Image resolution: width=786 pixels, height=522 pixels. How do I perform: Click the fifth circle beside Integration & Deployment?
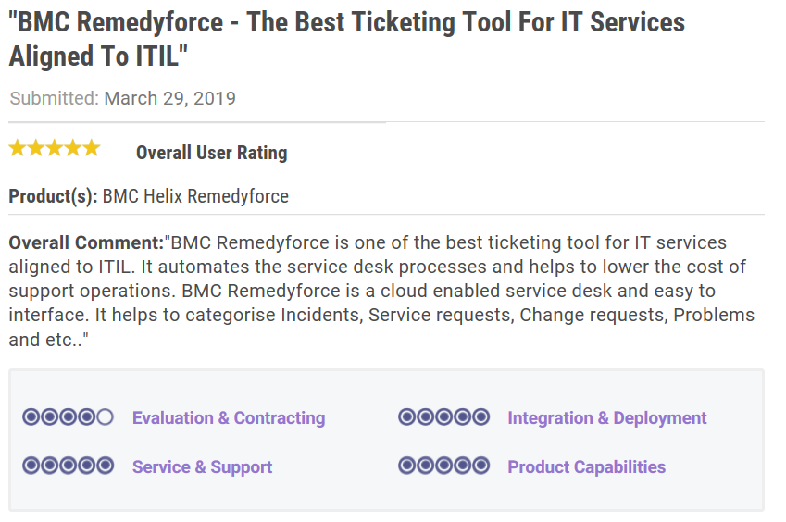[x=481, y=416]
